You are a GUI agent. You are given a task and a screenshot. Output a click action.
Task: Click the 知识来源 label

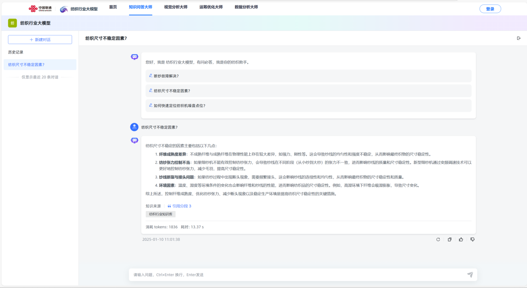pyautogui.click(x=153, y=206)
